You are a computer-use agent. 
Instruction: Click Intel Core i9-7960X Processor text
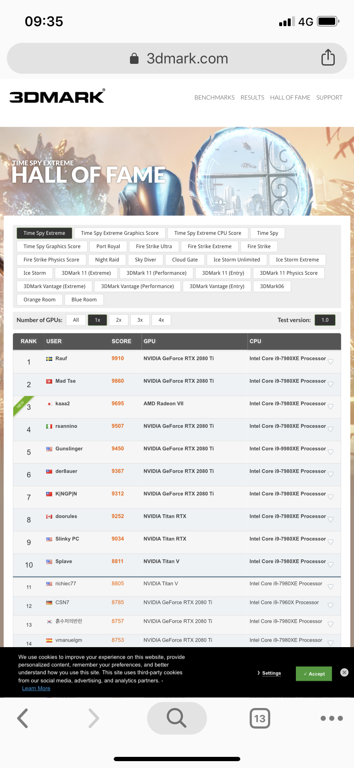[x=284, y=603]
